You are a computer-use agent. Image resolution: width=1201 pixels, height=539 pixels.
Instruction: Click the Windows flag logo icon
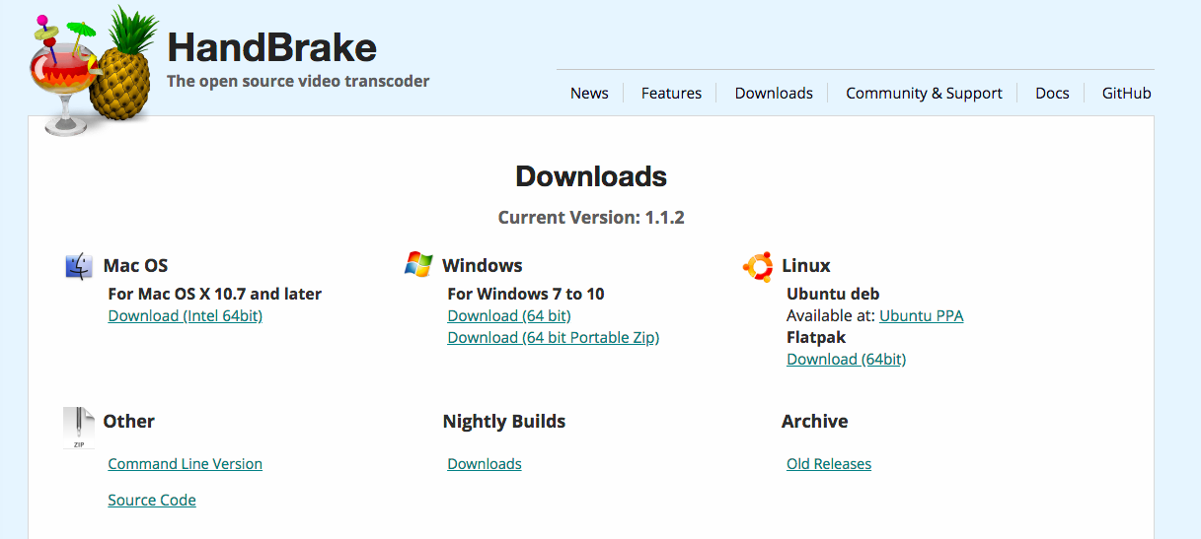418,265
